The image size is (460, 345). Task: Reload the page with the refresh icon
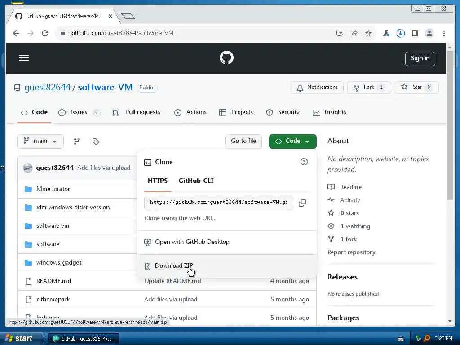tap(45, 33)
